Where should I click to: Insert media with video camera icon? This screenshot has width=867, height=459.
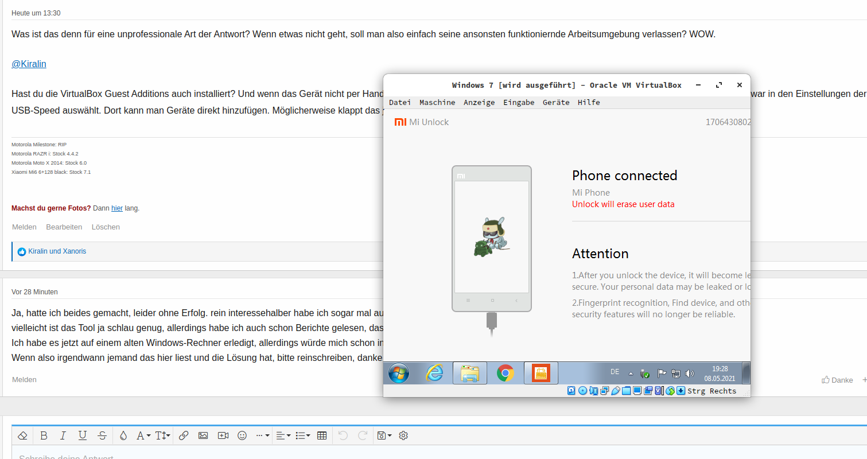pos(223,435)
